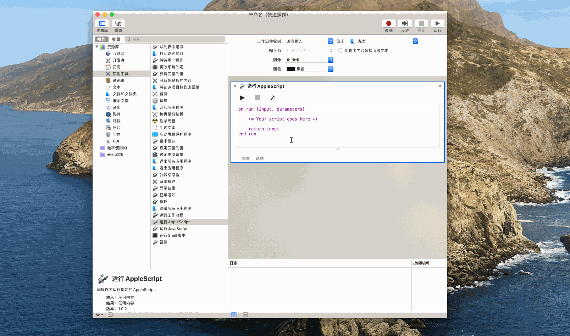This screenshot has height=336, width=570.
Task: Stop the AppleScript with the square stop button
Action: (258, 98)
